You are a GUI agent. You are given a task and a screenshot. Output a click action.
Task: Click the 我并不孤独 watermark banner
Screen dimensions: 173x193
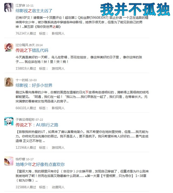pos(135,9)
